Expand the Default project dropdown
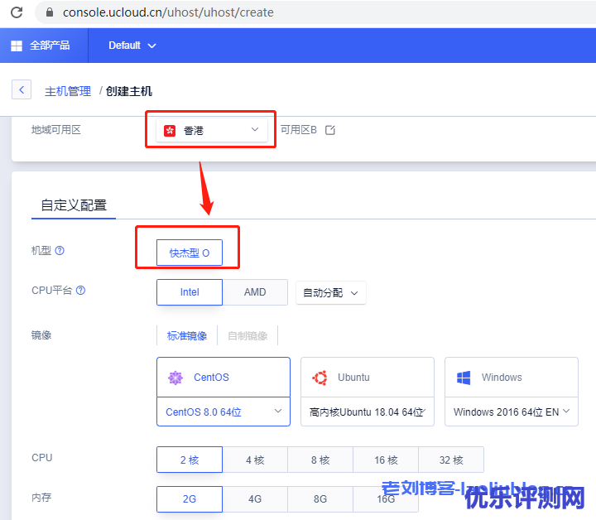 (132, 46)
